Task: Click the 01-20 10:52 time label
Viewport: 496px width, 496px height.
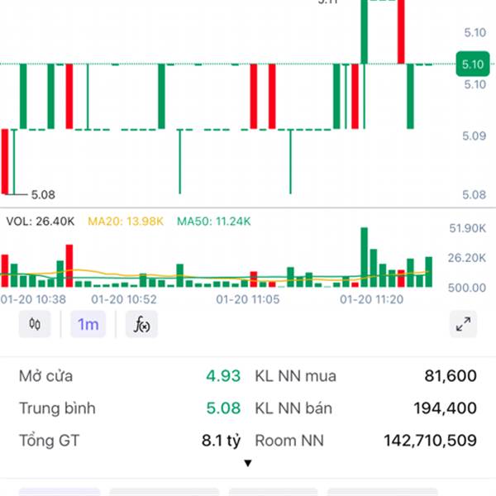Action: tap(124, 299)
